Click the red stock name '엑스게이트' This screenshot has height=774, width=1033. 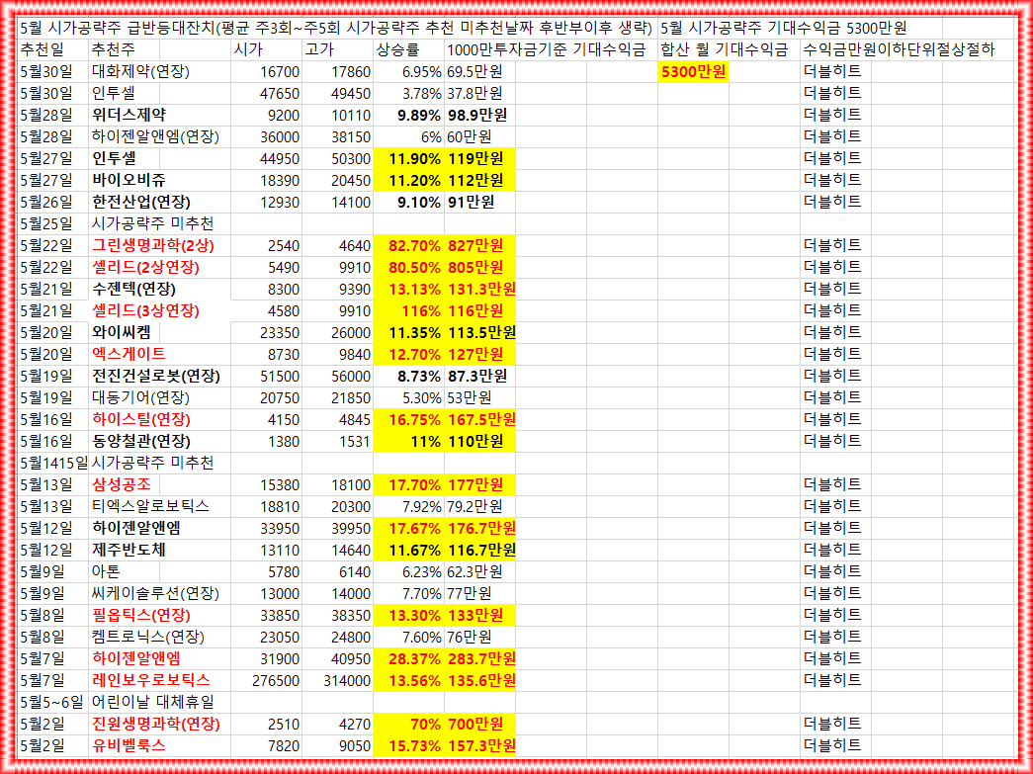129,354
